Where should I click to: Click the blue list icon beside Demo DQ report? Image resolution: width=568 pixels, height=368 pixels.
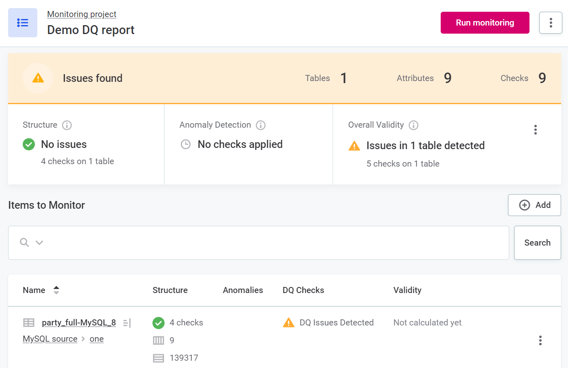click(23, 23)
